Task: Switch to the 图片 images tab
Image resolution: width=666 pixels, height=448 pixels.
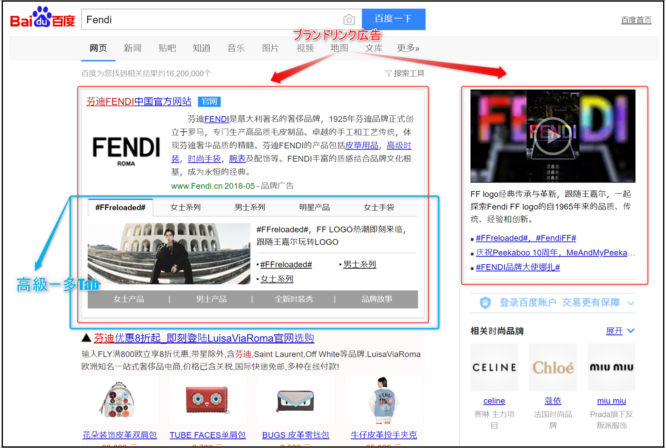Action: click(270, 48)
